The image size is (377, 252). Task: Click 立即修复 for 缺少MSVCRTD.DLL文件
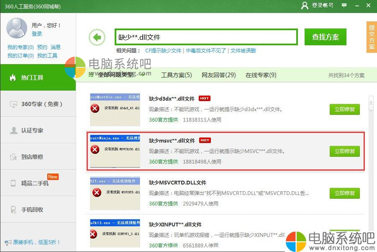344,193
